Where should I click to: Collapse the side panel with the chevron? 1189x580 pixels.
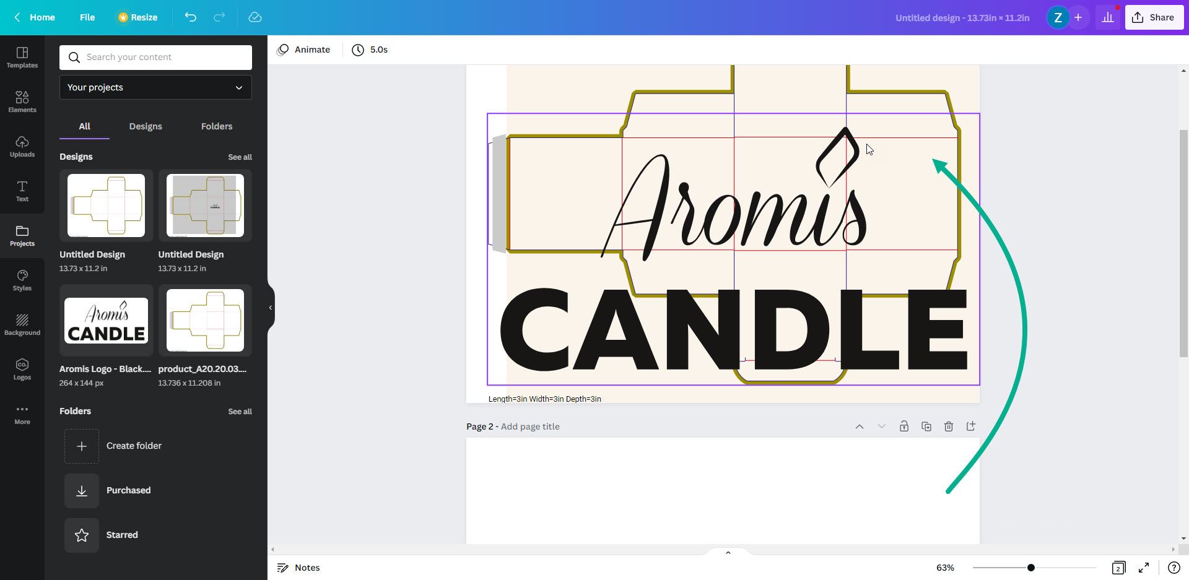coord(270,308)
